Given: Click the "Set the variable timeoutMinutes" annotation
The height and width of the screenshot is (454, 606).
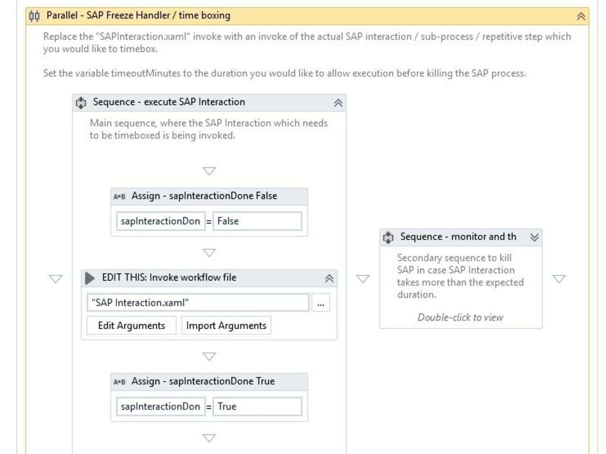Looking at the screenshot, I should (285, 73).
